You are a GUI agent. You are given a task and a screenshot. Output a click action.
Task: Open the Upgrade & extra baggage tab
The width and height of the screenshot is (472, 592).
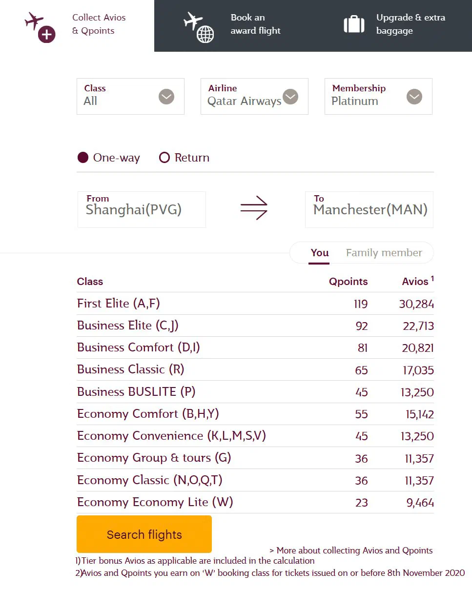pyautogui.click(x=392, y=25)
